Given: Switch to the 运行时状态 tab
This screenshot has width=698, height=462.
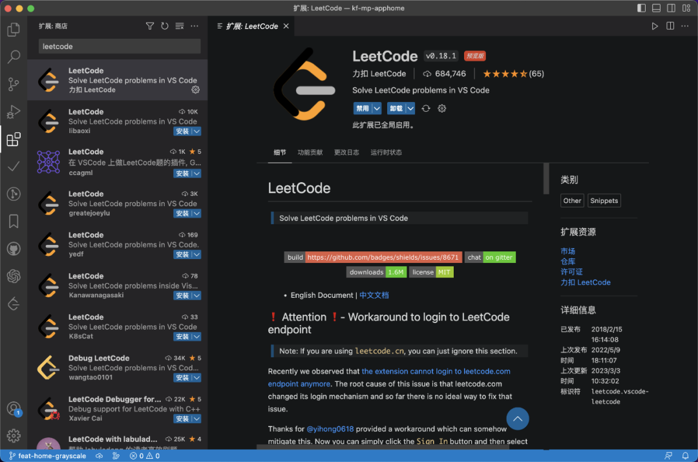Looking at the screenshot, I should pos(386,152).
